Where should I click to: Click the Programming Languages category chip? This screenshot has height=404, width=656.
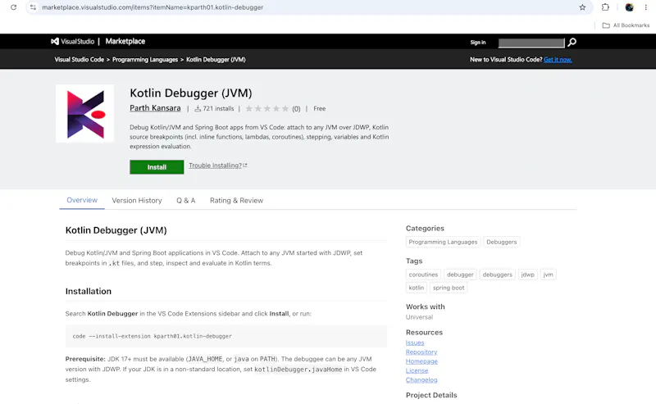click(443, 242)
